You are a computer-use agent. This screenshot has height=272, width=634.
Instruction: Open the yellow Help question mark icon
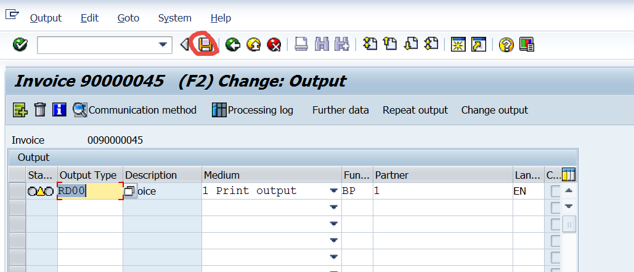pyautogui.click(x=506, y=44)
